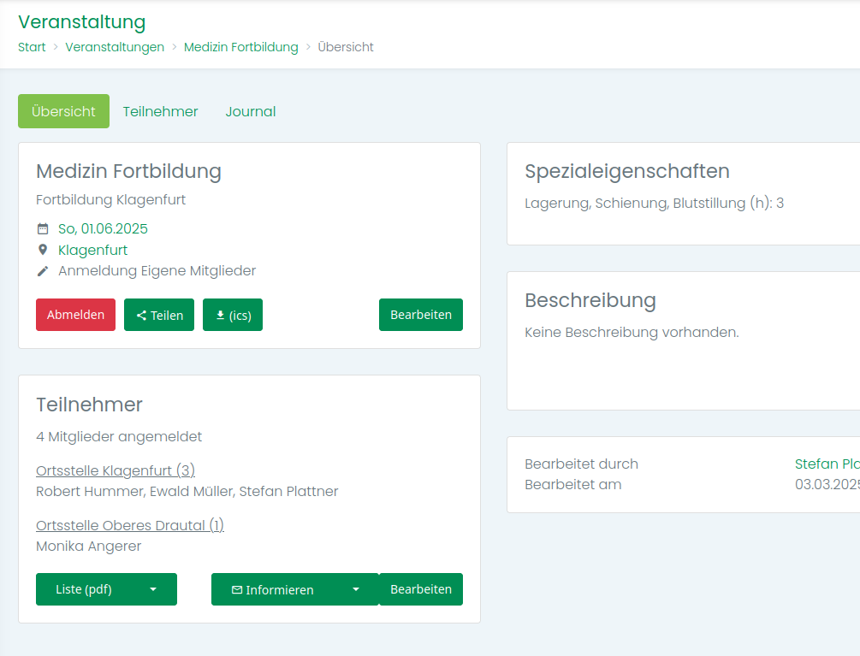
Task: Click the pencil icon beside Anmeldung Eigene Mitglieder
Action: [43, 271]
